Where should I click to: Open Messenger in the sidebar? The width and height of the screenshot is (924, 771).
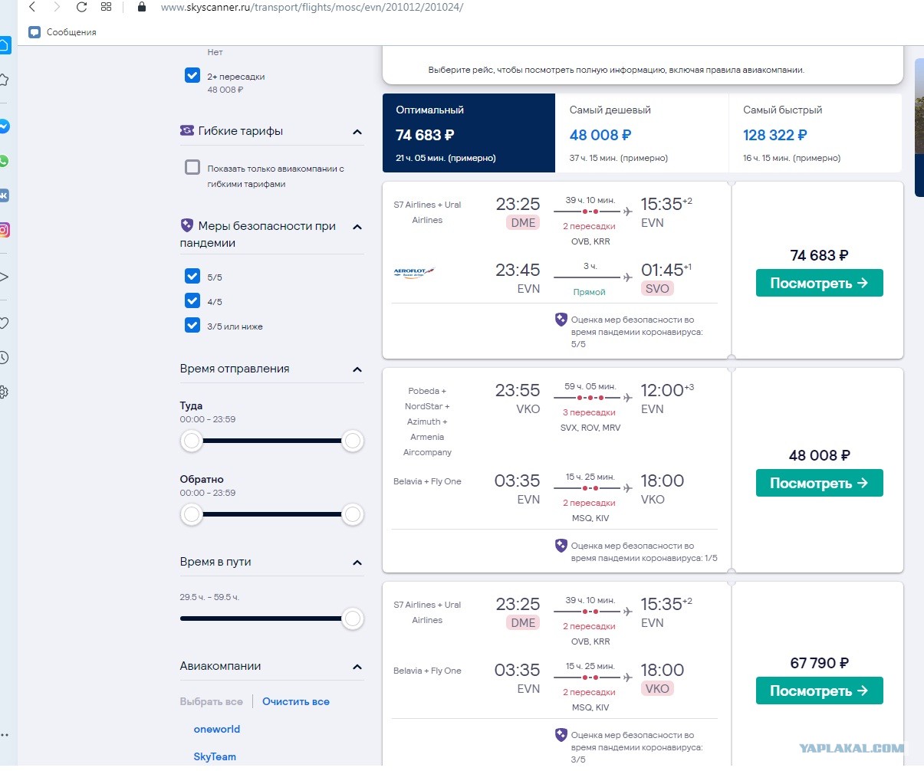tap(4, 126)
